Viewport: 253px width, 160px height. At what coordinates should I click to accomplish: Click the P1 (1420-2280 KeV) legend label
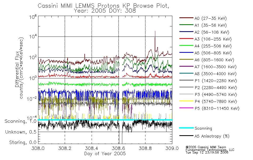point(216,81)
